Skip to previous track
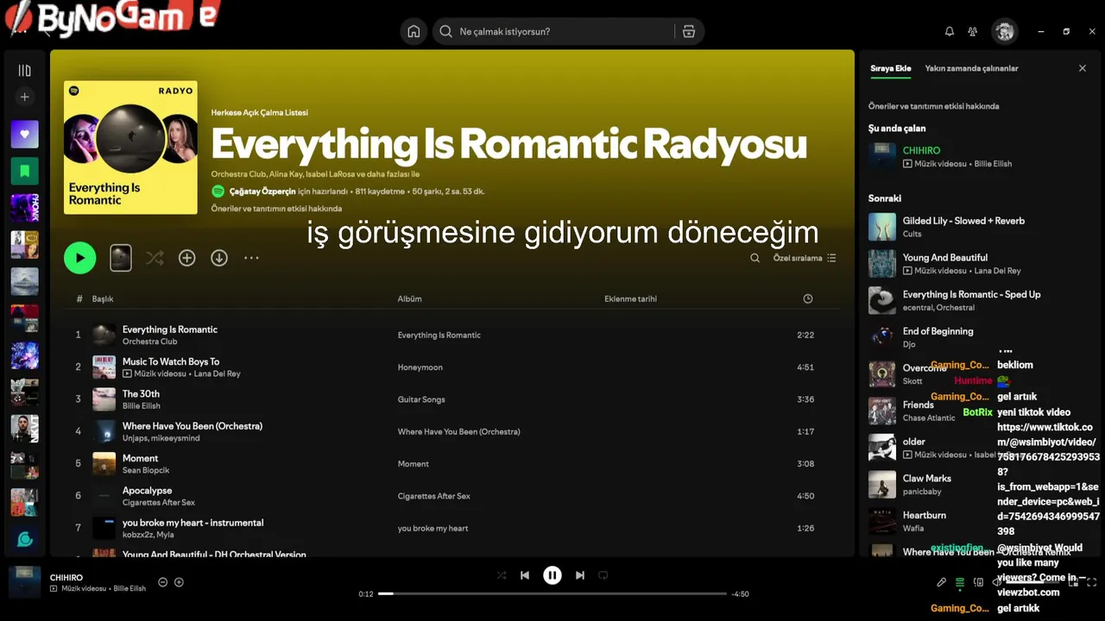Viewport: 1105px width, 621px height. [x=525, y=575]
